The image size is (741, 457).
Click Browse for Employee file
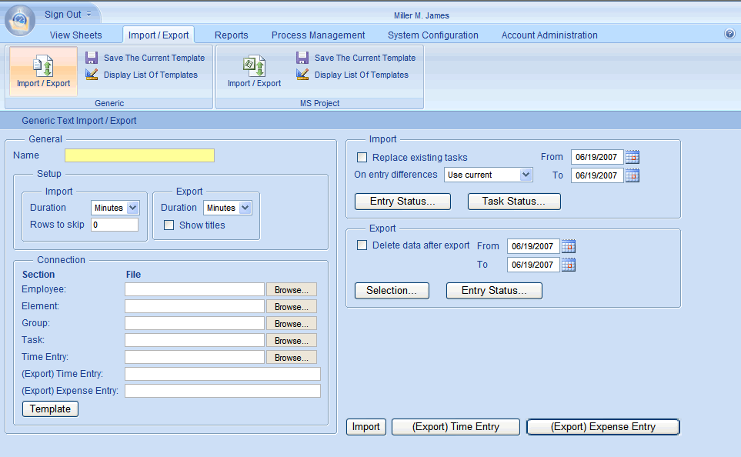click(292, 290)
